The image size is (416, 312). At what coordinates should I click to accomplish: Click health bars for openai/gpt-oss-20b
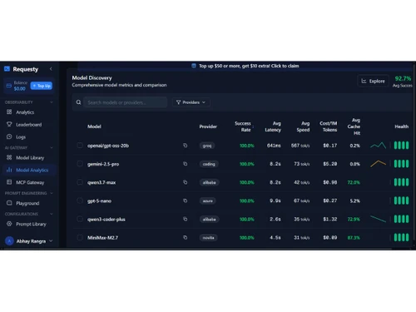point(401,146)
